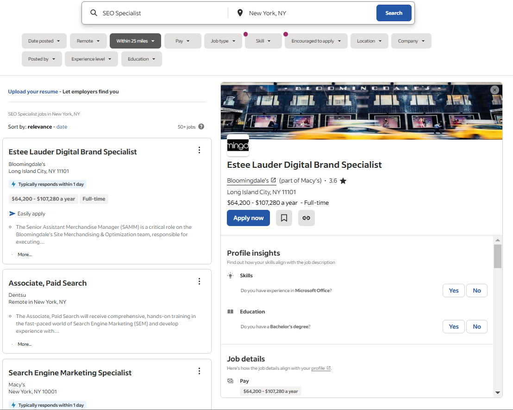Click the mingo company logo
The image size is (513, 410).
[x=238, y=145]
